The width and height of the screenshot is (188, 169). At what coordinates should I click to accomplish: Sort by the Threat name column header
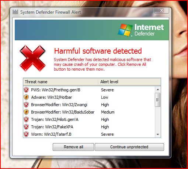click(x=61, y=82)
